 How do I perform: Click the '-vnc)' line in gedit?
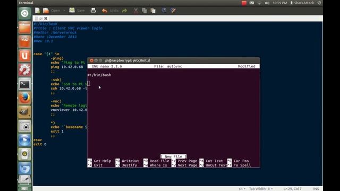click(x=56, y=101)
